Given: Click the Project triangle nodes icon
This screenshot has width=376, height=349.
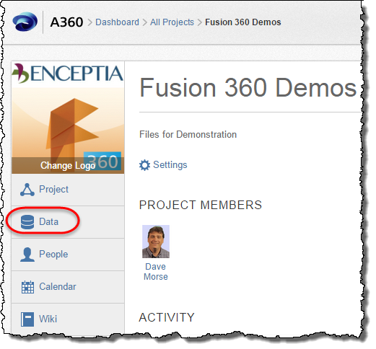Looking at the screenshot, I should point(27,190).
